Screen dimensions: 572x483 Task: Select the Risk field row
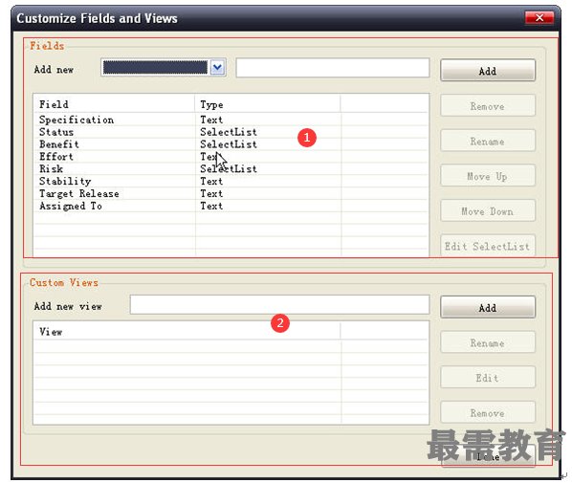[x=231, y=169]
